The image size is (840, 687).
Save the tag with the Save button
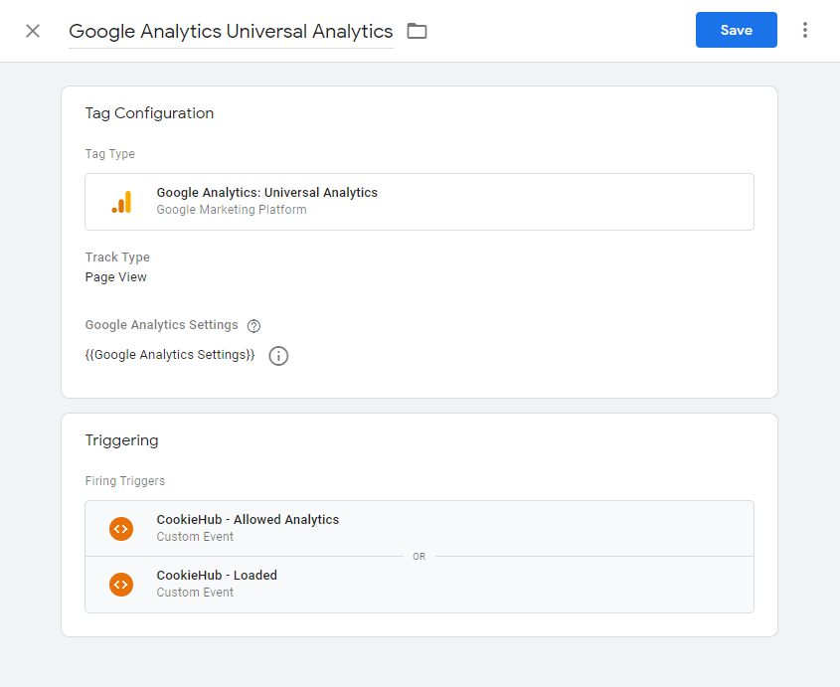[736, 30]
